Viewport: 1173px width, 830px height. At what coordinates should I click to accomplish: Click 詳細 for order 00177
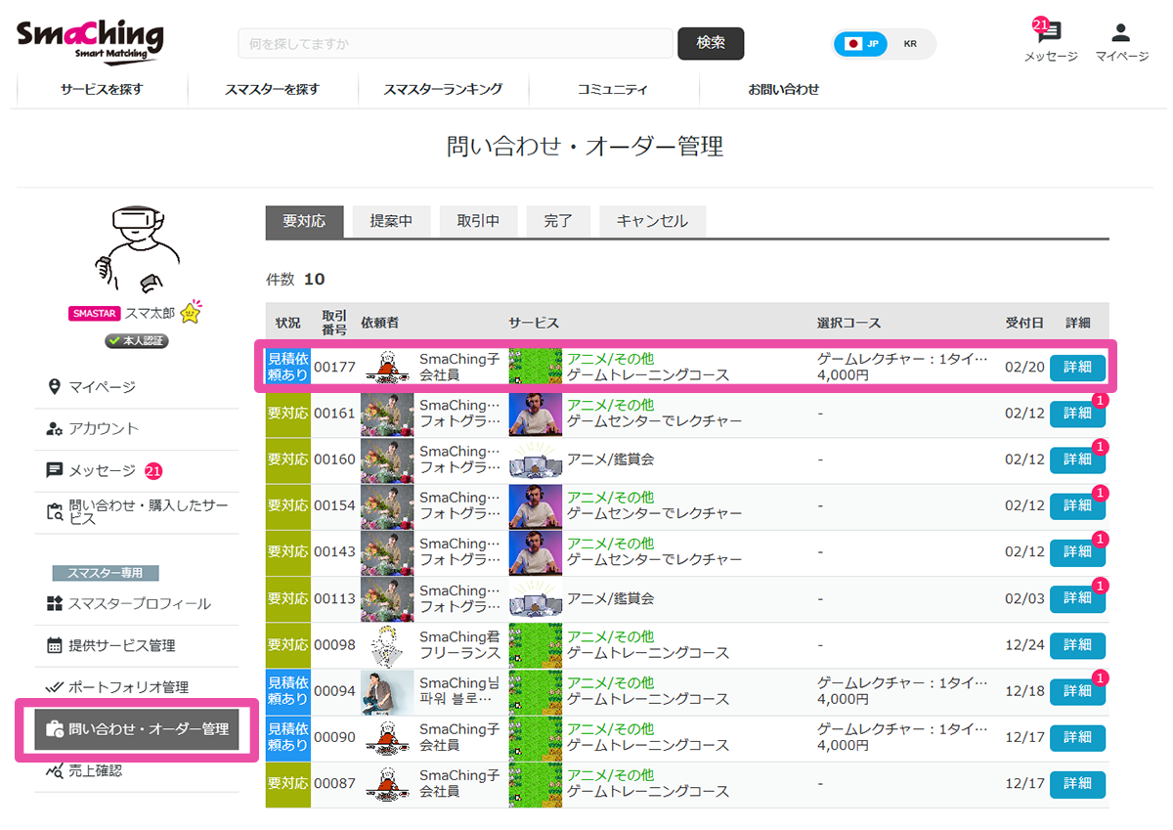1077,368
